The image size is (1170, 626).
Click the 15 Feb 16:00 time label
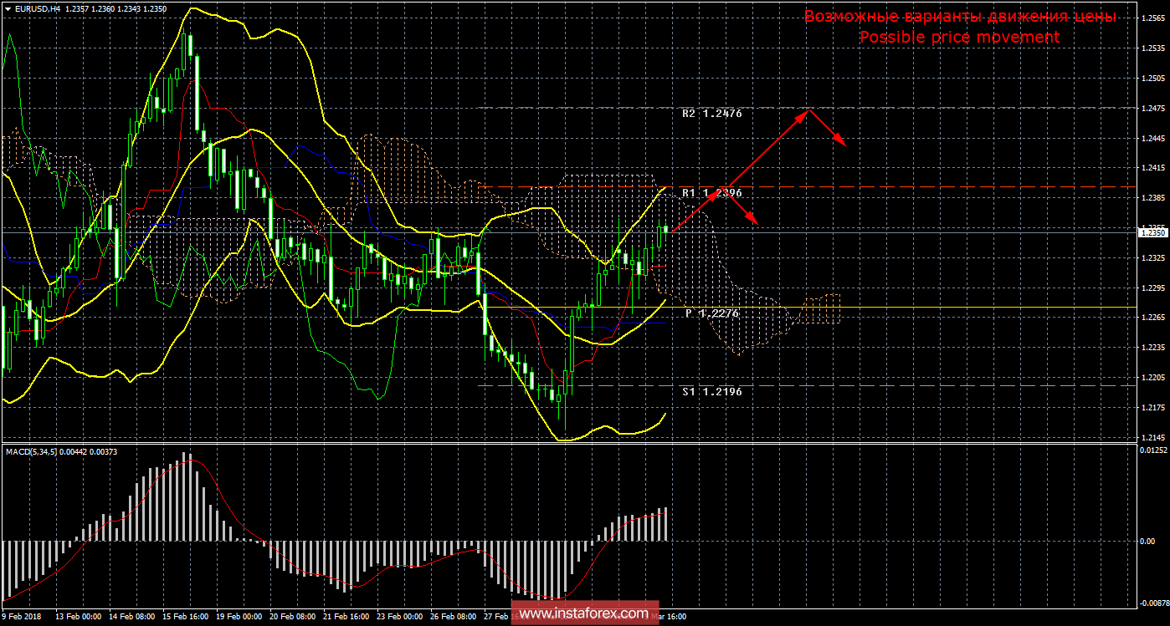pyautogui.click(x=186, y=618)
